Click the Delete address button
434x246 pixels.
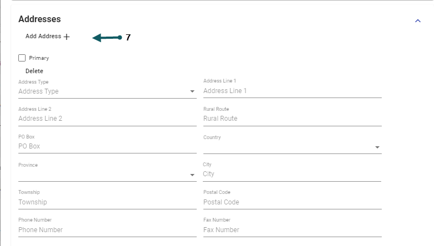tap(34, 71)
